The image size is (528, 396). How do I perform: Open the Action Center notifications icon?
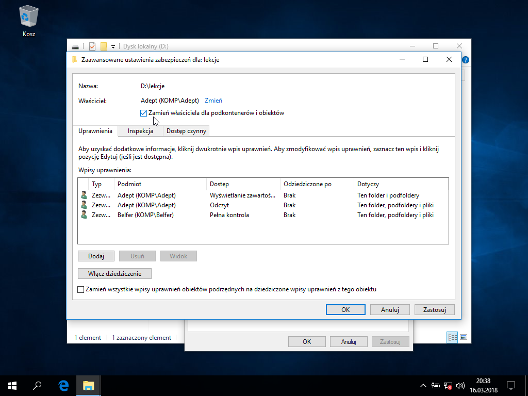coord(511,386)
